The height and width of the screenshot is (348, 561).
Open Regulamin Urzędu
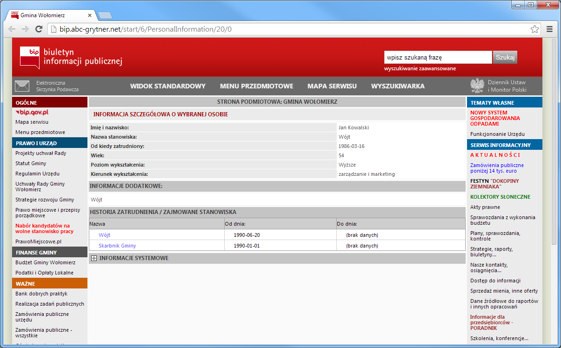pyautogui.click(x=37, y=174)
